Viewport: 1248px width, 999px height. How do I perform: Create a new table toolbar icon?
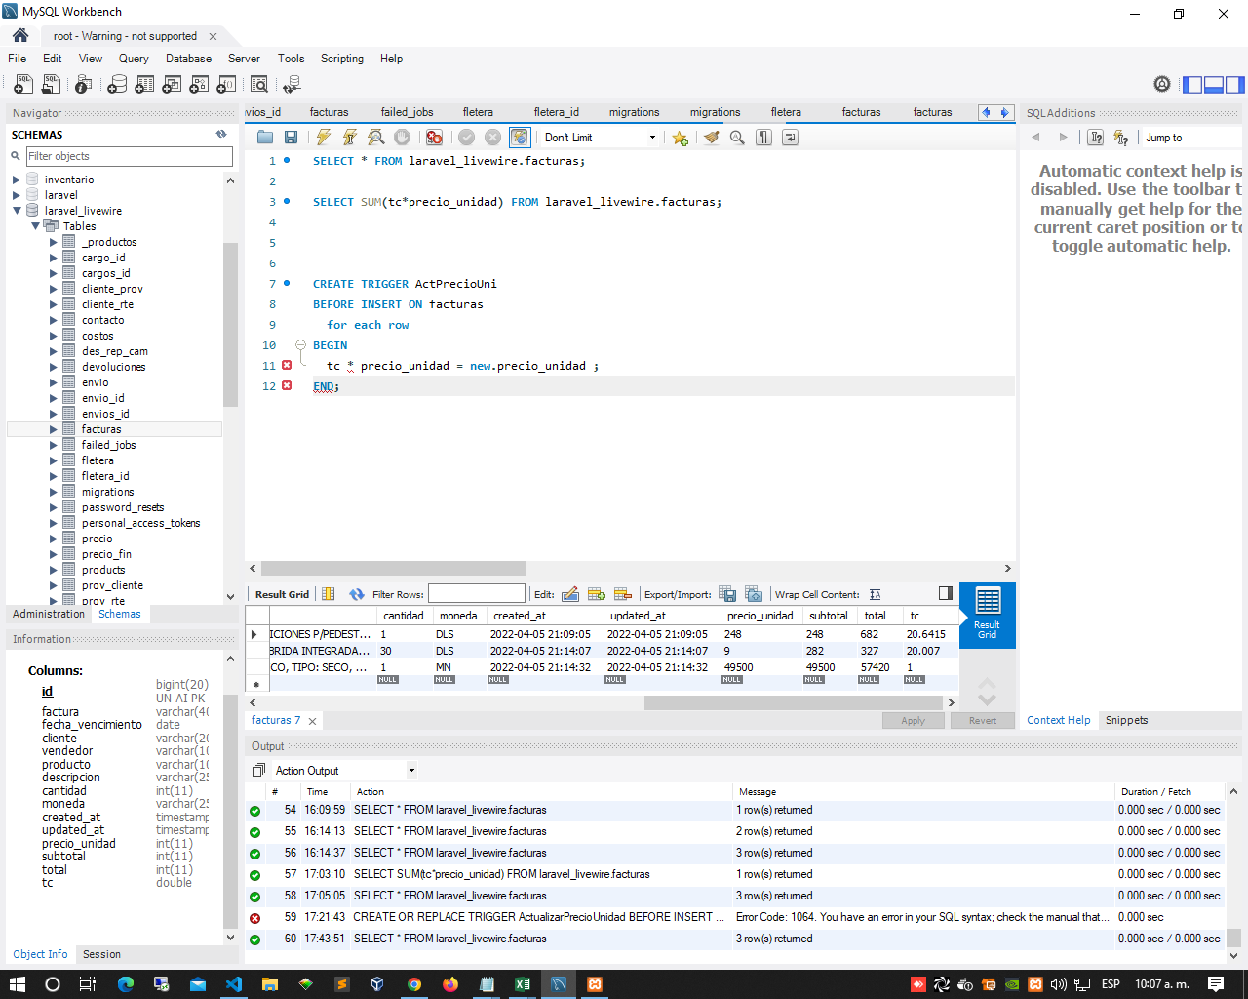click(x=144, y=85)
